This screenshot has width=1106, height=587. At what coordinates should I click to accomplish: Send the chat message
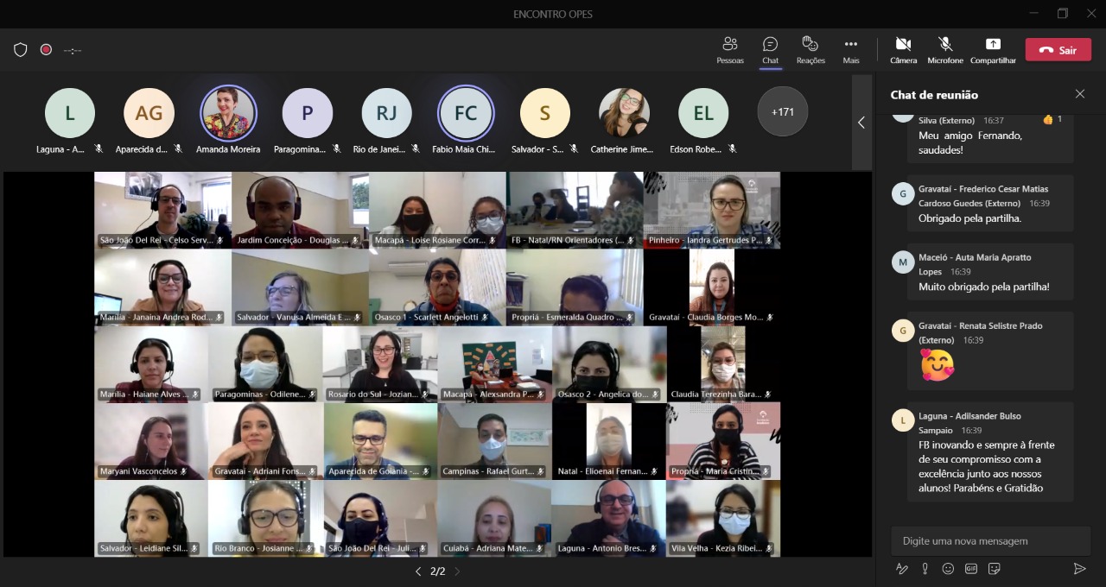(1079, 569)
